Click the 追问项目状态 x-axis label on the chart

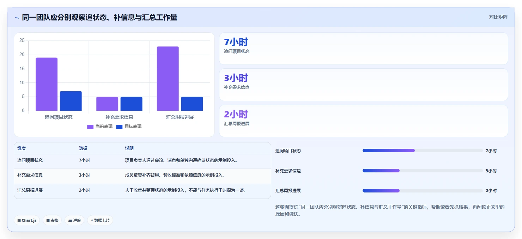coord(59,117)
